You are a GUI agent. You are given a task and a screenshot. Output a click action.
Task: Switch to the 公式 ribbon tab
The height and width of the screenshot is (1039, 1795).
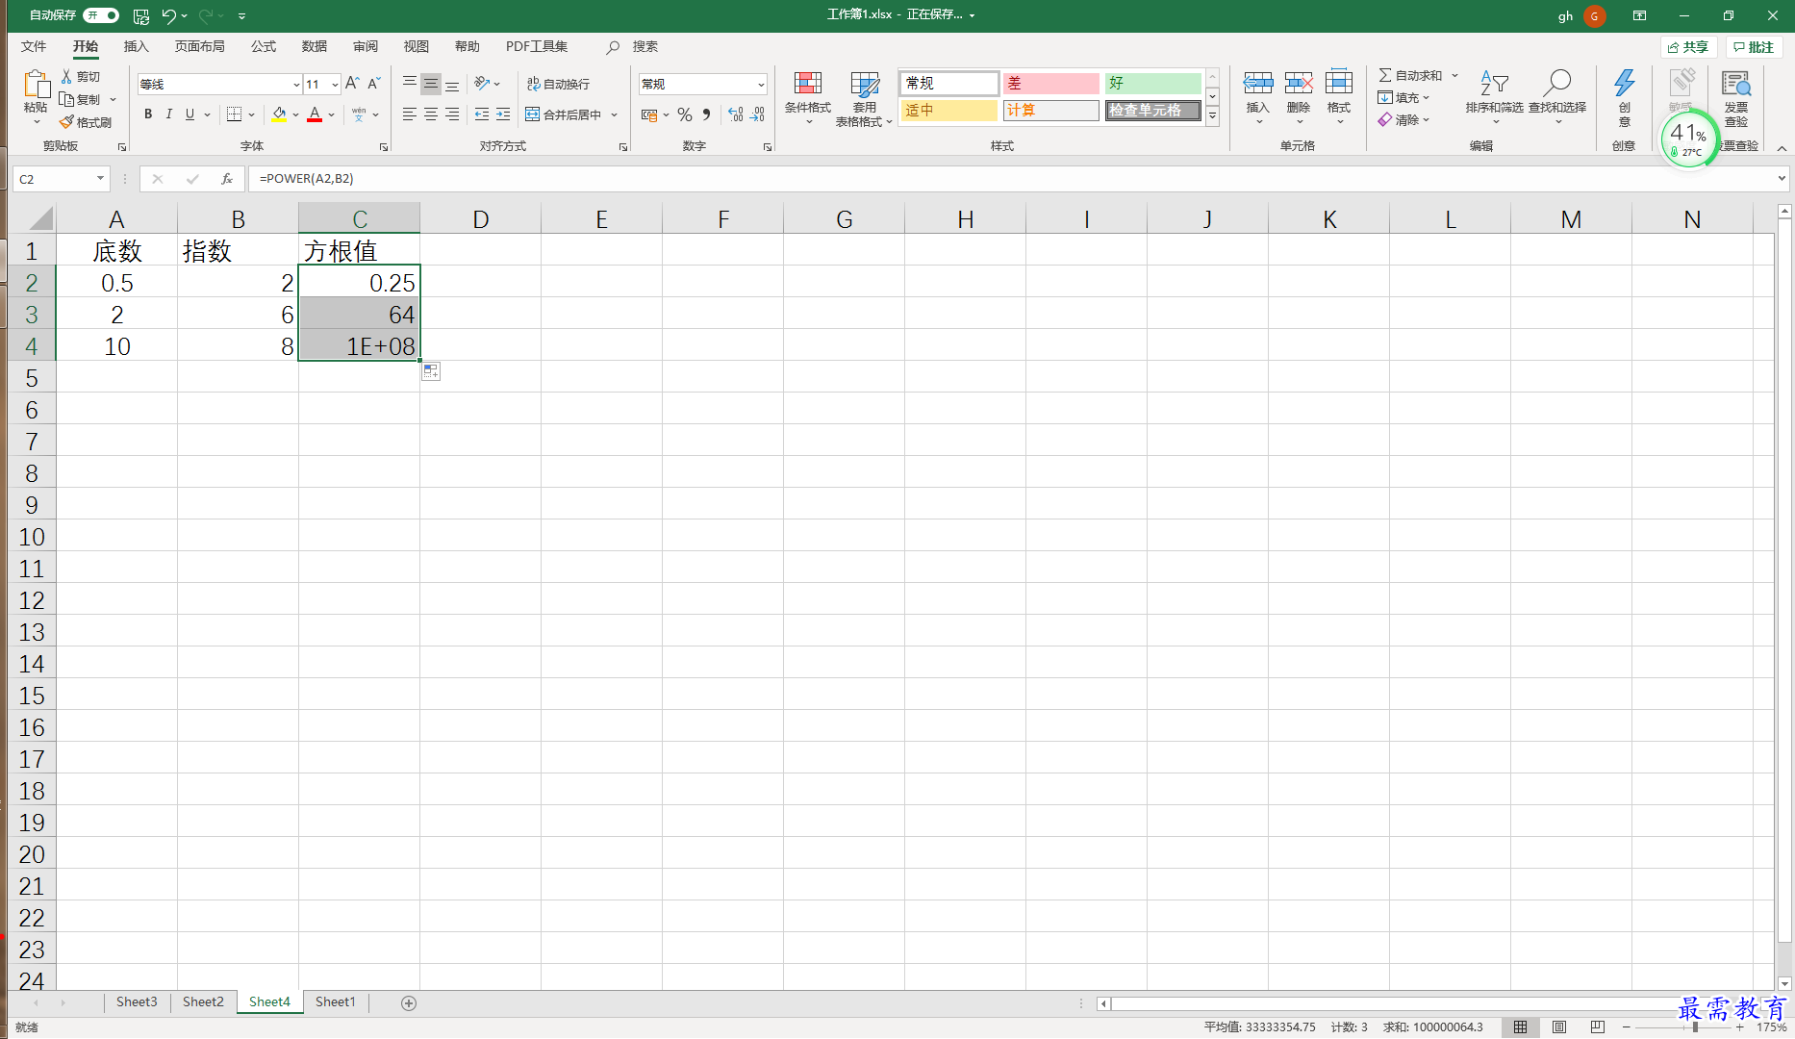click(x=264, y=46)
